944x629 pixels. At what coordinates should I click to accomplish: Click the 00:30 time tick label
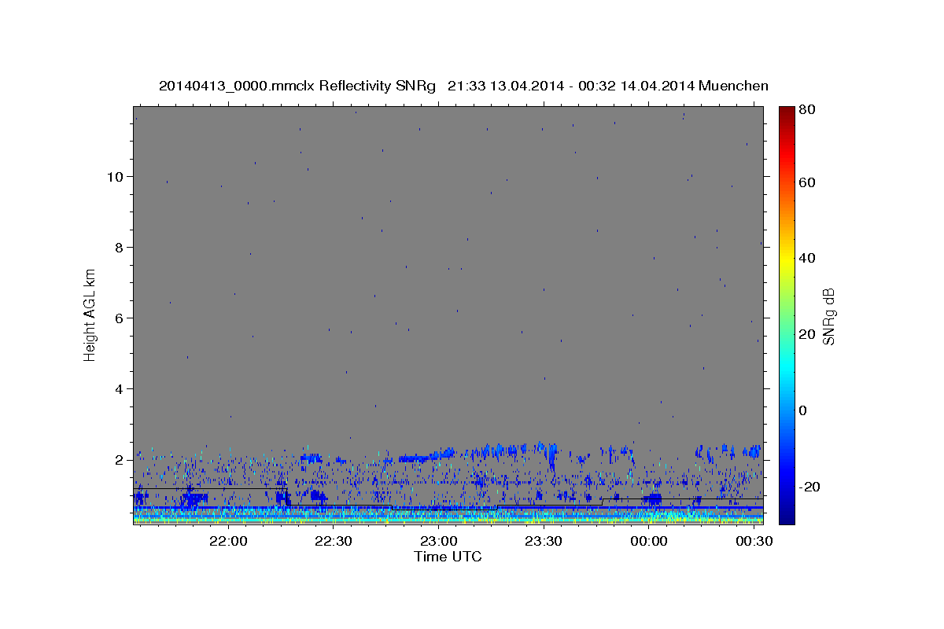click(x=754, y=542)
